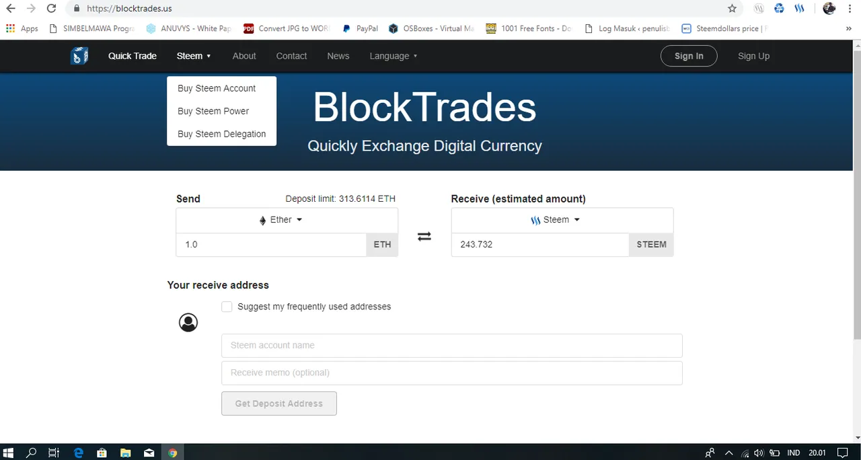The width and height of the screenshot is (861, 460).
Task: Open SIMBELMAWA Program bookmark
Action: (x=91, y=28)
